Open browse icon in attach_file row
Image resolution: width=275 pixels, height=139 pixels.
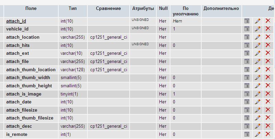247,61
